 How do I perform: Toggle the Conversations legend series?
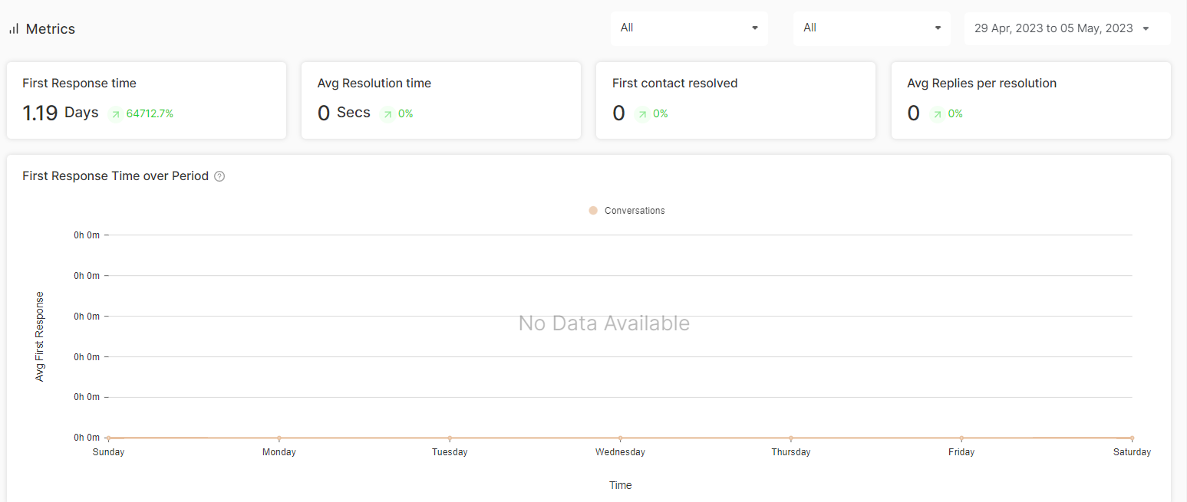pyautogui.click(x=627, y=211)
